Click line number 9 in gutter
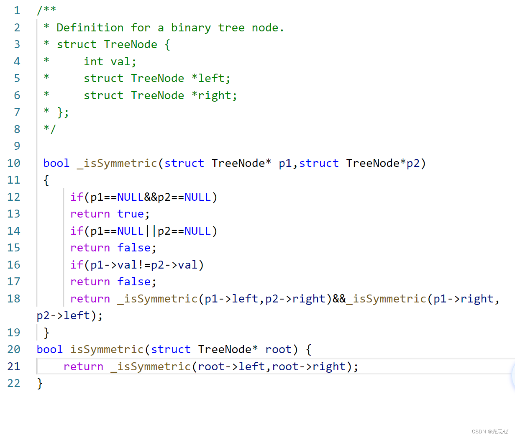The image size is (515, 438). pos(17,146)
